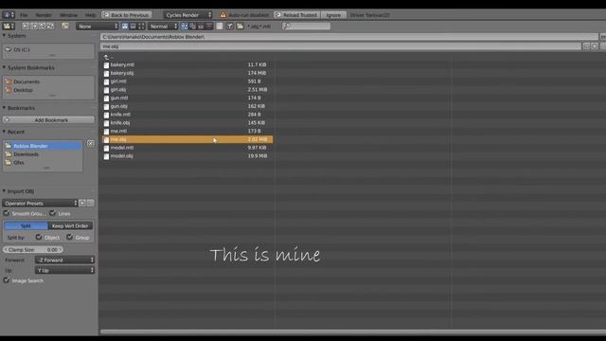The width and height of the screenshot is (606, 341).
Task: Go forward to the next folder
Action: (34, 26)
